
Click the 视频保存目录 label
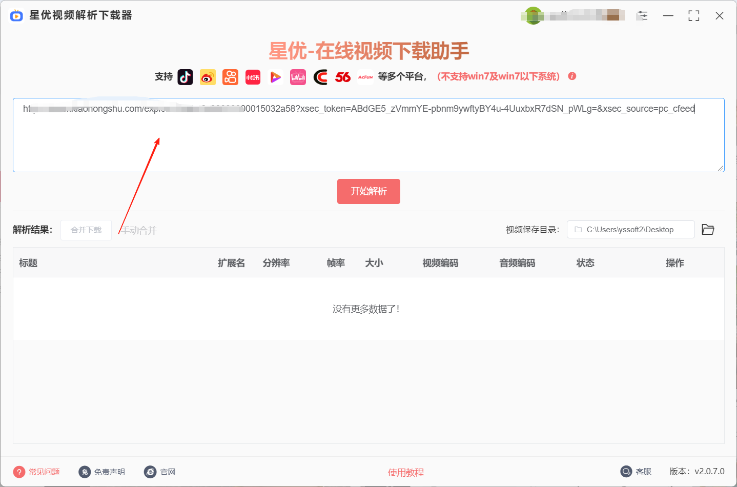click(x=533, y=229)
